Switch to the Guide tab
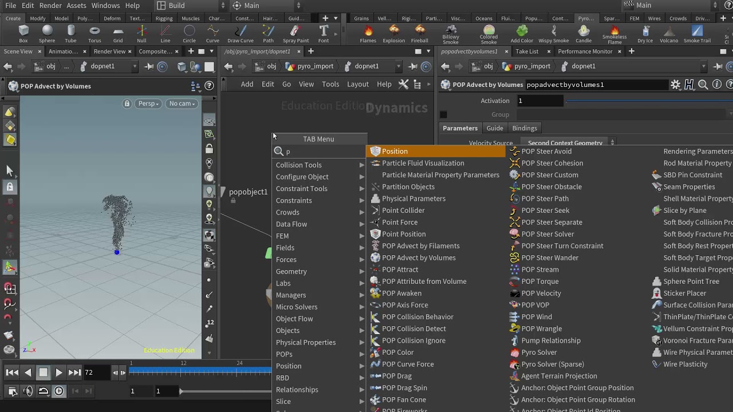 (x=495, y=128)
